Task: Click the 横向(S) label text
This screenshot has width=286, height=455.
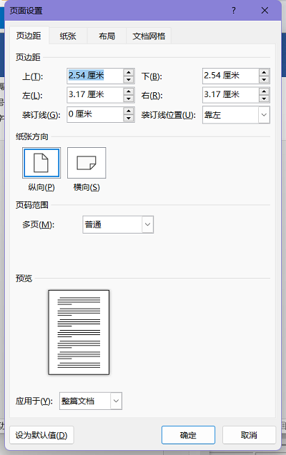Action: (87, 187)
